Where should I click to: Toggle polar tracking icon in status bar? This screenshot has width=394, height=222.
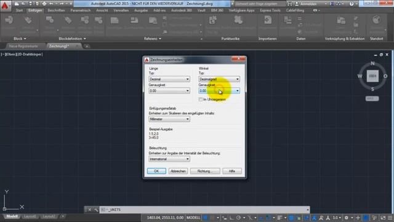(238, 218)
